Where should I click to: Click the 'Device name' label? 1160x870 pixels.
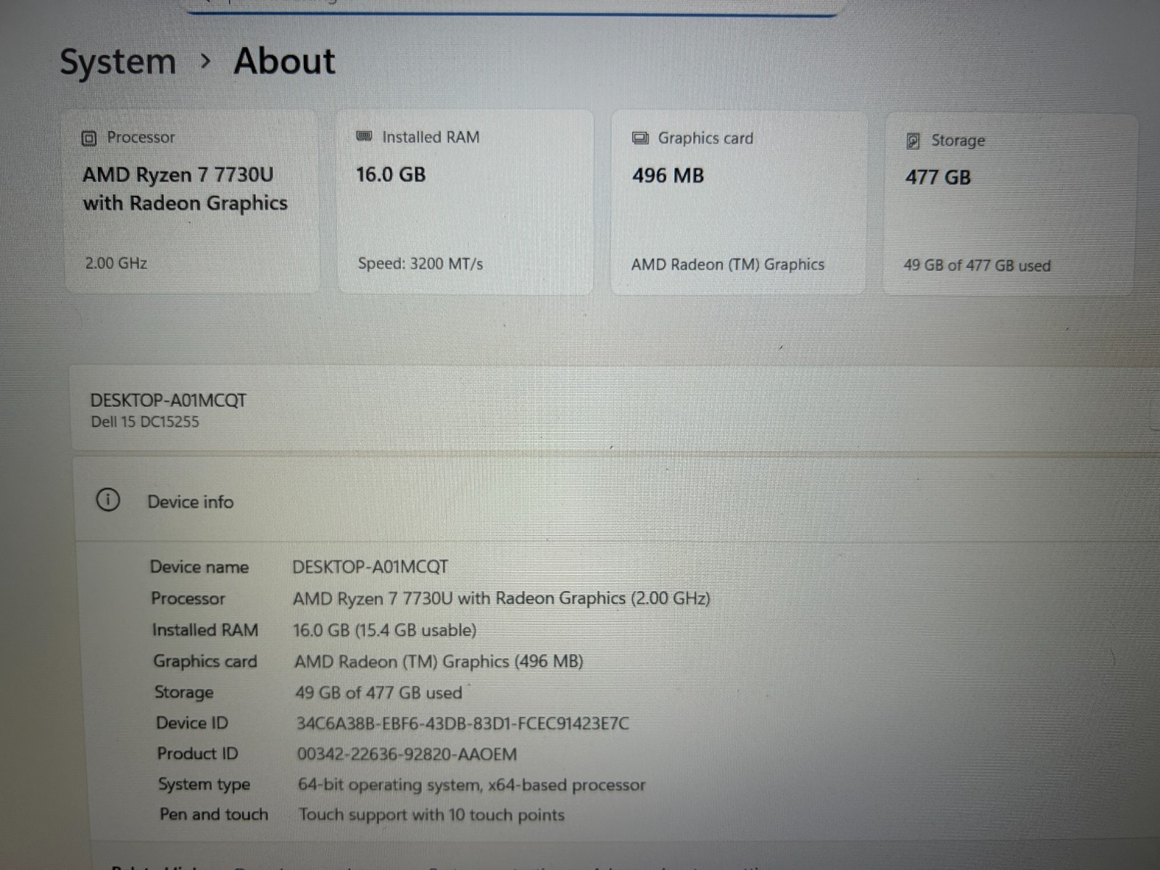tap(199, 567)
